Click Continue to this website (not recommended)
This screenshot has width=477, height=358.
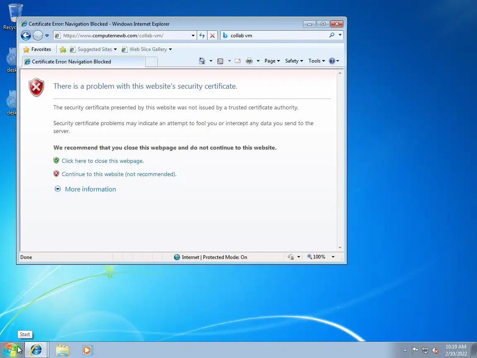pos(119,174)
